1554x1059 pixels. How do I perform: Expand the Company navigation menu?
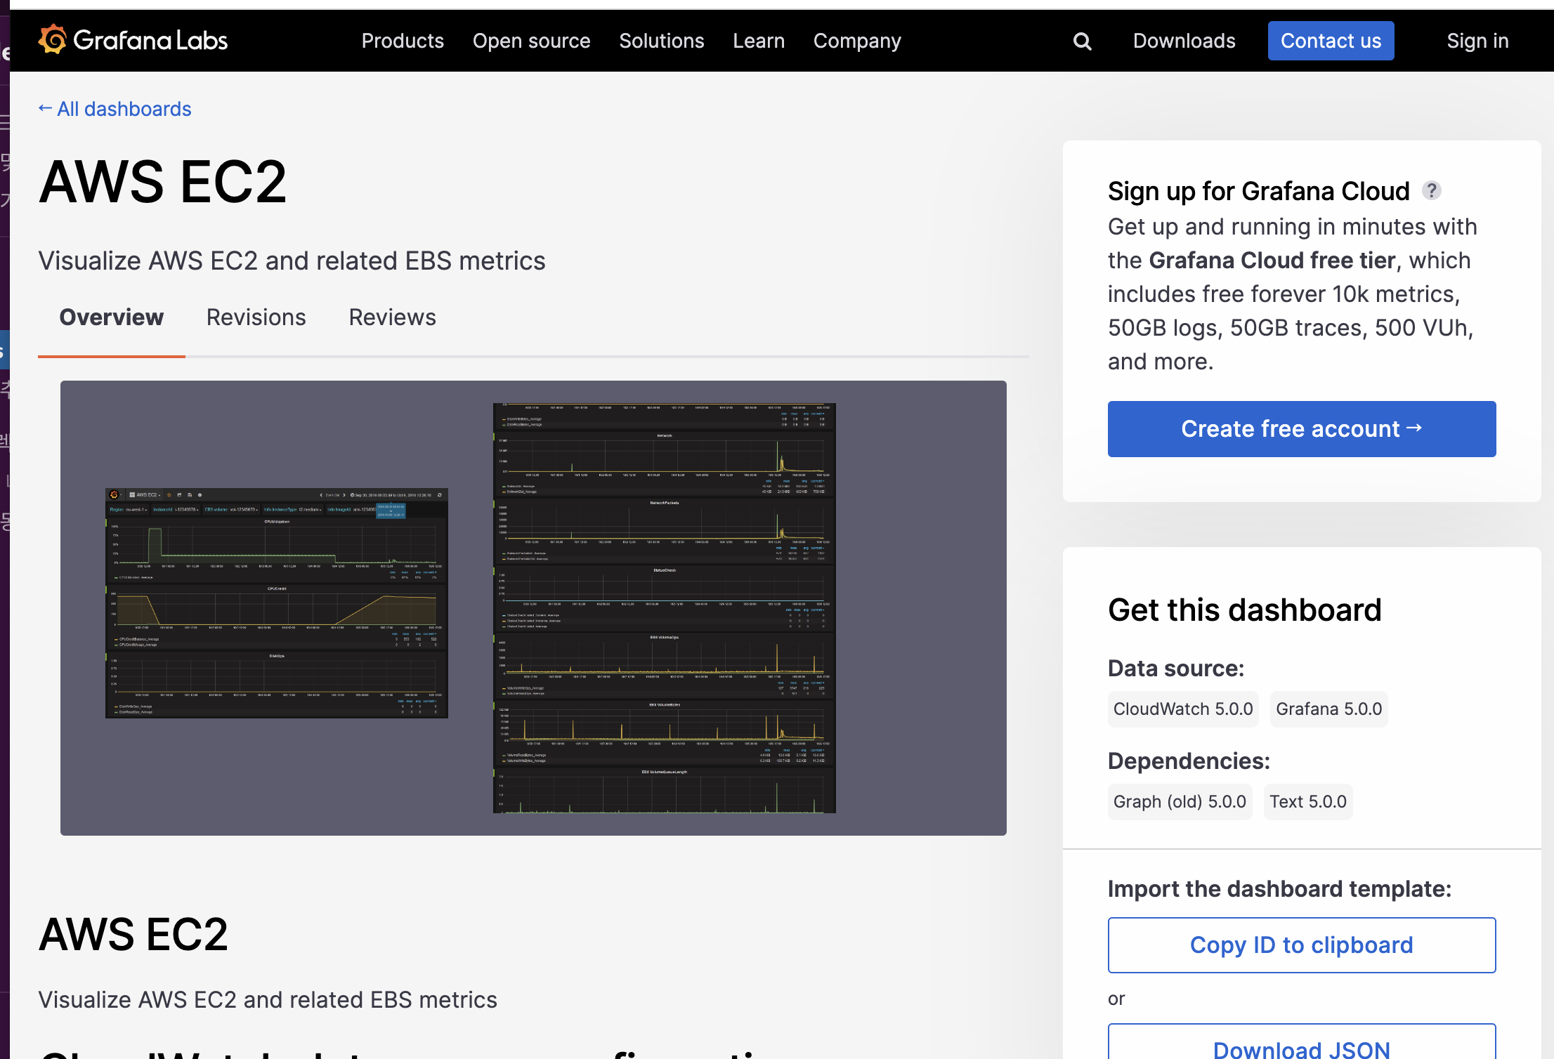[x=856, y=41]
